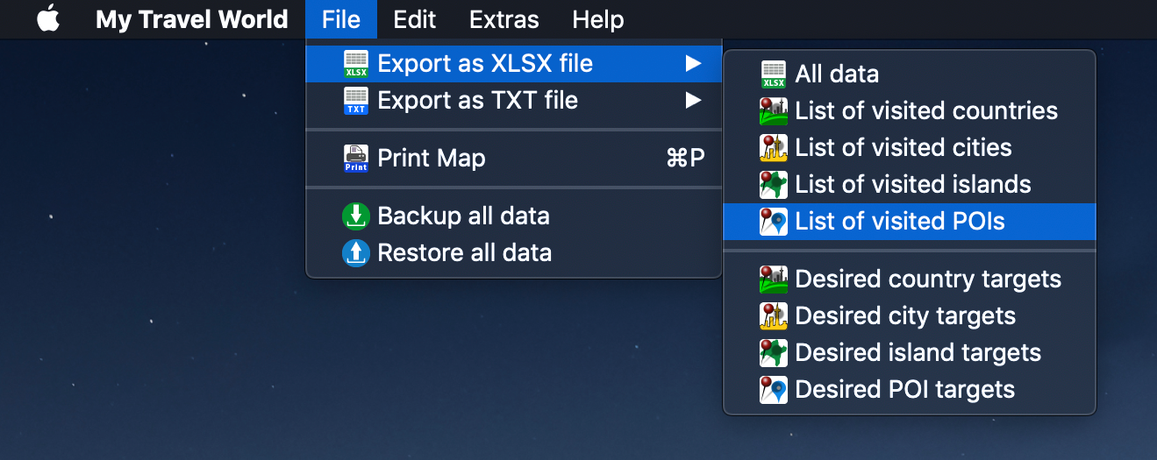Click the icon beside List of visited cities

coord(774,148)
